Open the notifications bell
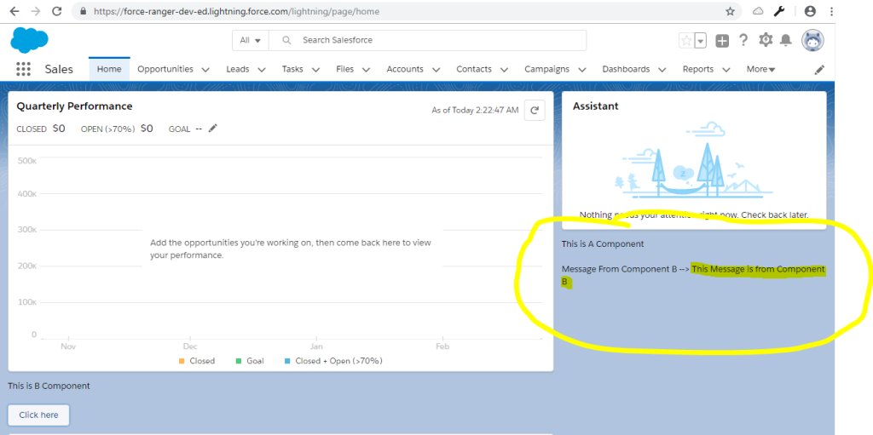Viewport: 873px width, 435px height. point(786,40)
